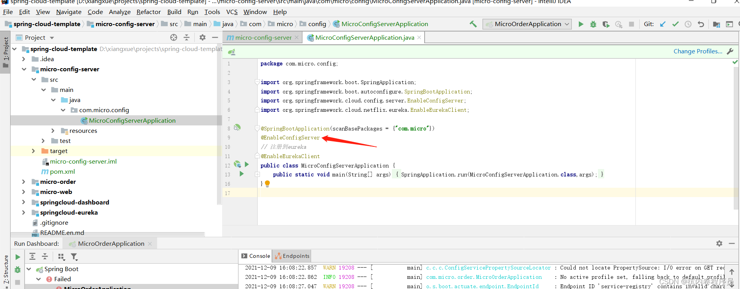Open run configuration dropdown MicroOrderApplication
The width and height of the screenshot is (740, 289).
click(x=527, y=24)
